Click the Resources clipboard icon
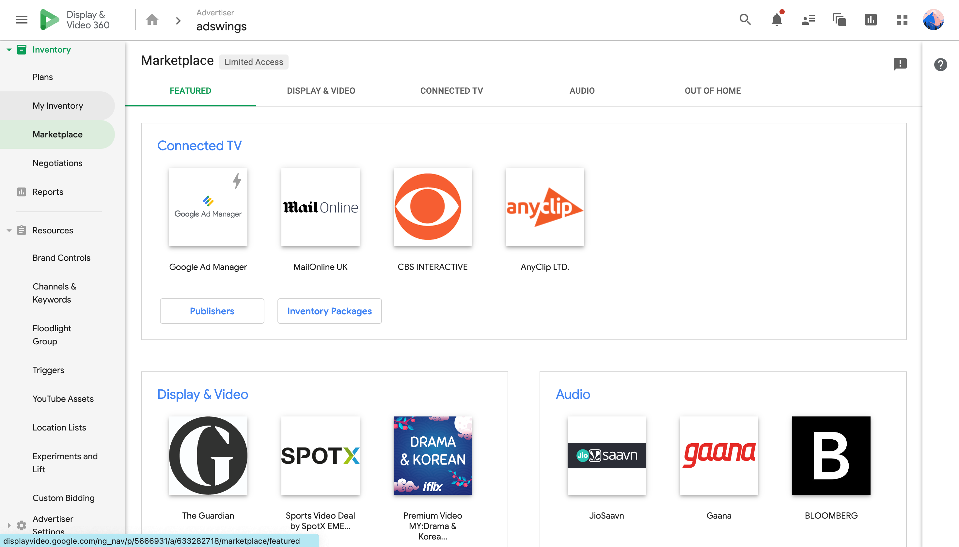 tap(22, 230)
